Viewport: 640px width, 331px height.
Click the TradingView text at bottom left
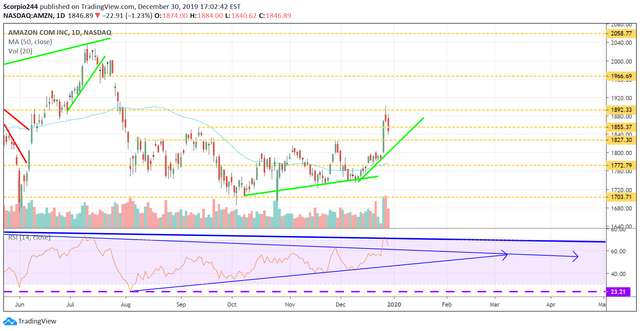37,321
